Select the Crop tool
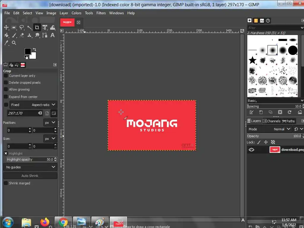Viewport: 304px width, 228px height. 37,27
